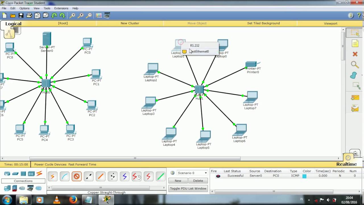The width and height of the screenshot is (364, 205).
Task: Select the Server0 device
Action: pos(47,39)
